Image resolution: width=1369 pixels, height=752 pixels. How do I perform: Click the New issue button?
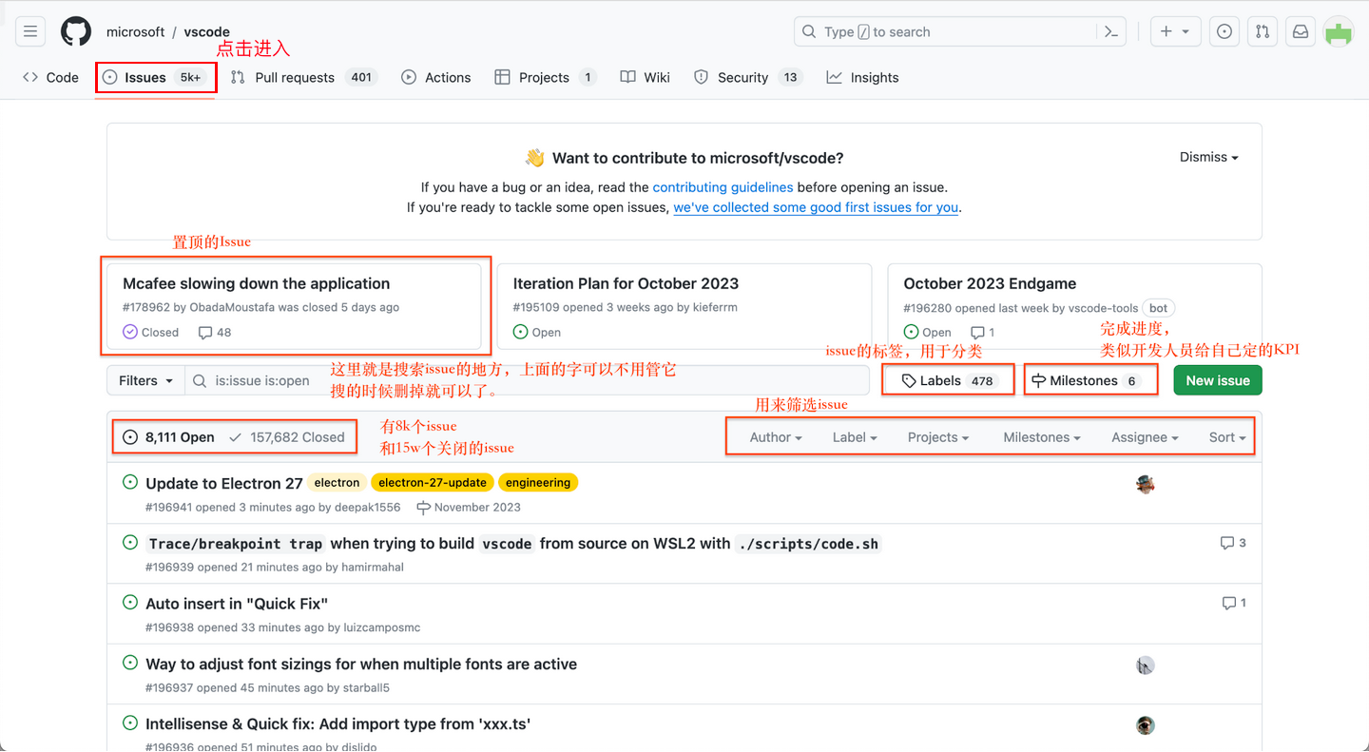[x=1217, y=379]
